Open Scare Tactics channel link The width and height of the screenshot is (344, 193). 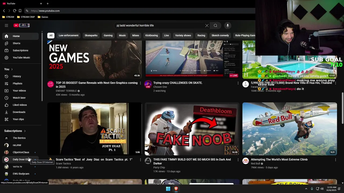(63, 164)
